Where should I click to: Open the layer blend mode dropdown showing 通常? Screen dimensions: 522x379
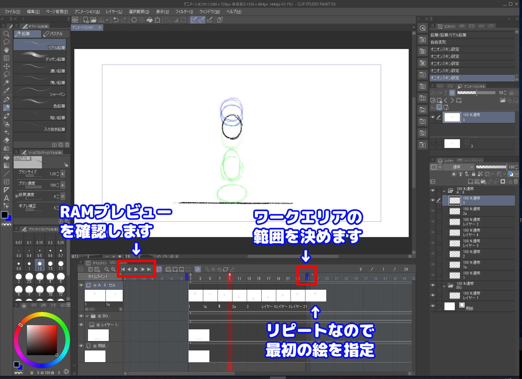pos(458,167)
